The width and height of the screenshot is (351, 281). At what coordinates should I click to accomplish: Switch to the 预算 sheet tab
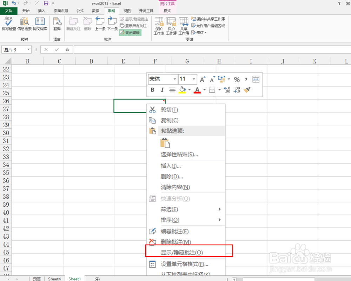click(x=37, y=279)
